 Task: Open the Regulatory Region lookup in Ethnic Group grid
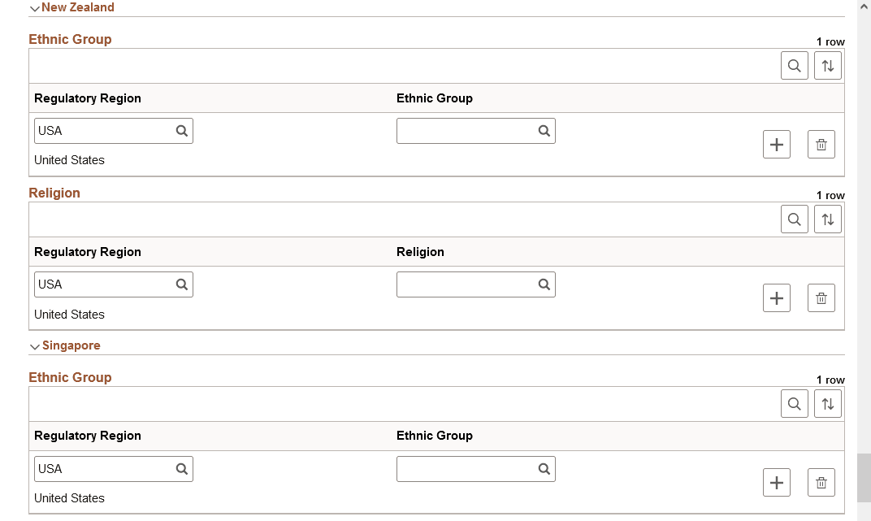[182, 130]
